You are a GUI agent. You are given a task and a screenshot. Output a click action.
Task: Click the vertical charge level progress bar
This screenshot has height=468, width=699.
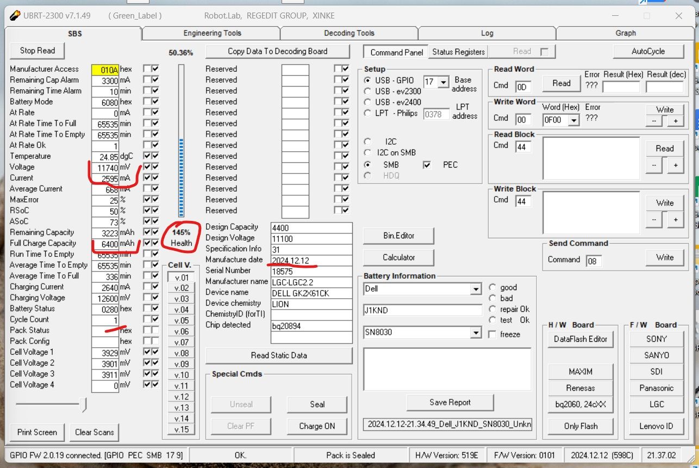click(182, 141)
